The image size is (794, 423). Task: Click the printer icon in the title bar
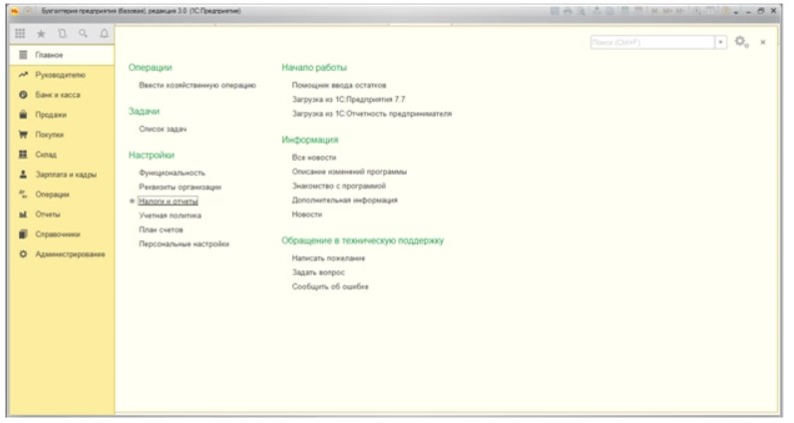click(x=568, y=11)
